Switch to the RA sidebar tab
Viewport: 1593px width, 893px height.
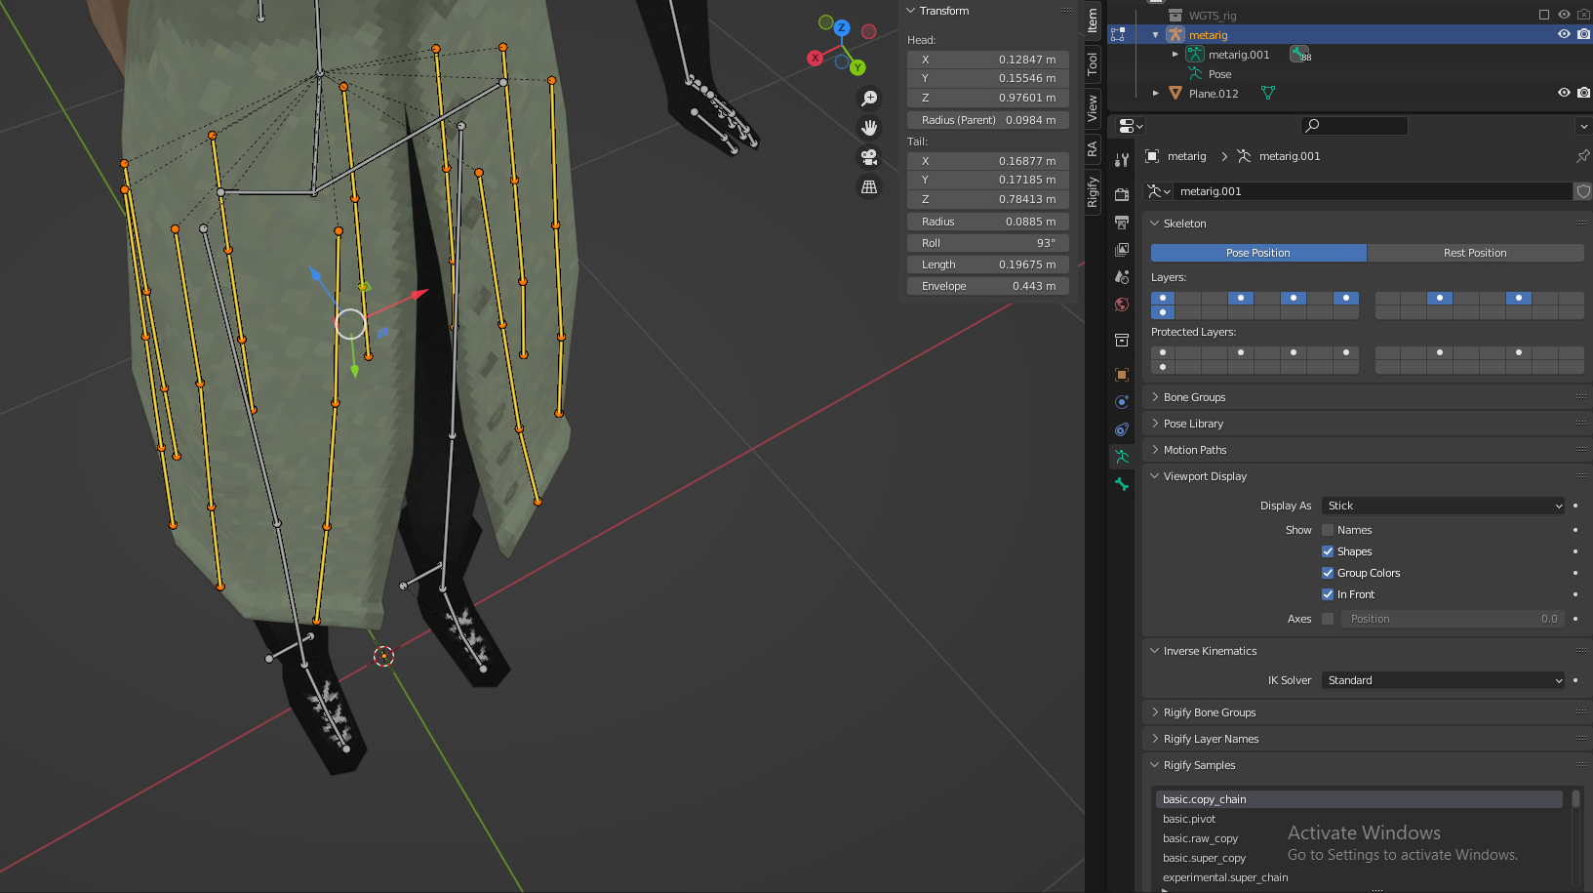point(1093,149)
